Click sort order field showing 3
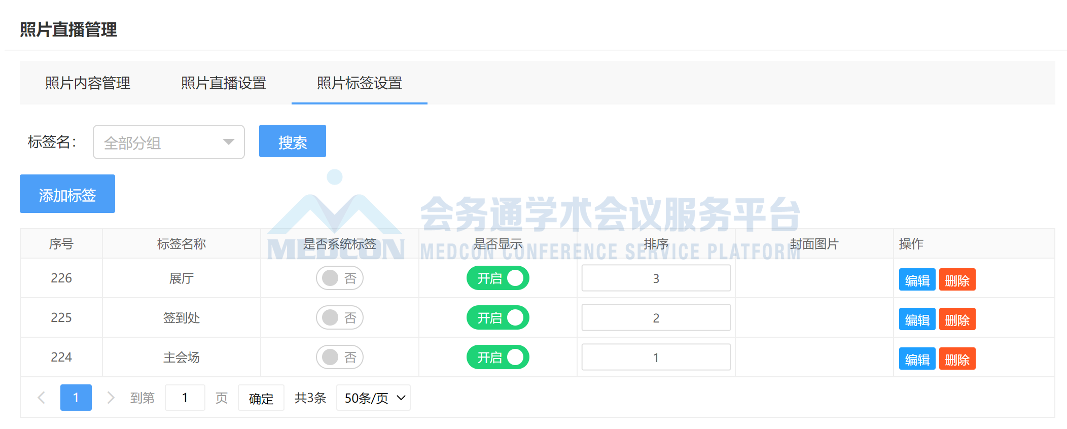This screenshot has height=429, width=1067. [x=656, y=278]
